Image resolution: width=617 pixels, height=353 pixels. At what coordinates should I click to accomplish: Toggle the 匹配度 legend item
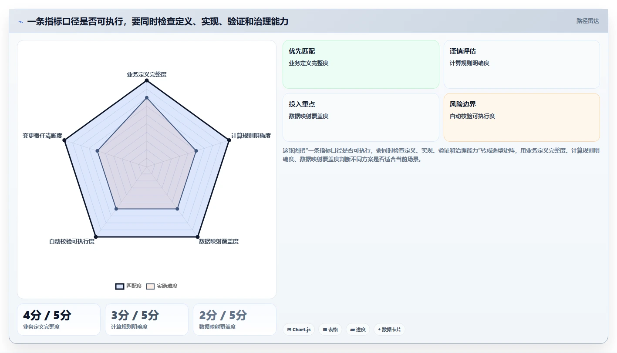[x=129, y=286]
